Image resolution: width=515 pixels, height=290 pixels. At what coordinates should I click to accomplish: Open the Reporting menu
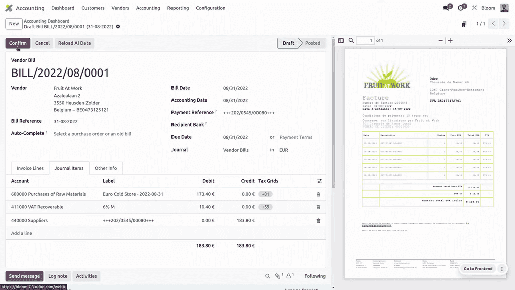click(x=178, y=8)
